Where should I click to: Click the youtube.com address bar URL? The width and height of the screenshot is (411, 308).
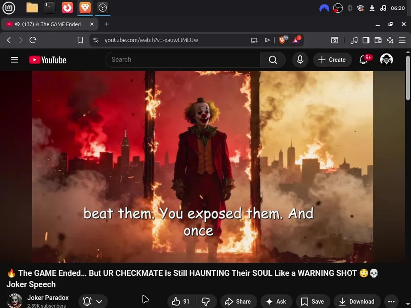pyautogui.click(x=151, y=40)
